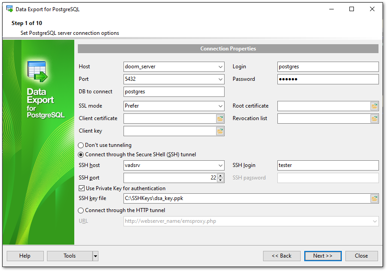Image resolution: width=387 pixels, height=271 pixels.
Task: Uncheck Use Private Key for authentication
Action: 81,188
